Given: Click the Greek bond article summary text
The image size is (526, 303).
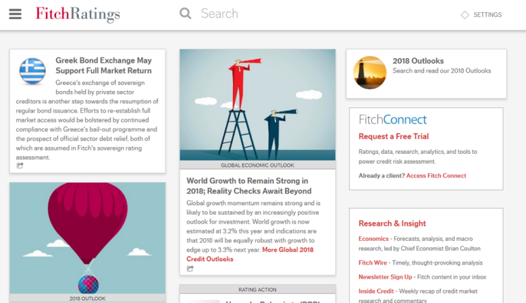Looking at the screenshot, I should 87,120.
